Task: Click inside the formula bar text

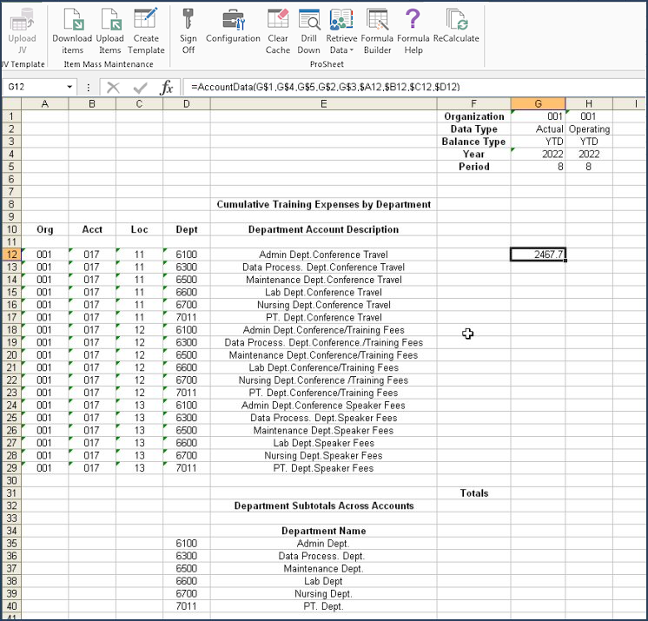Action: click(x=391, y=88)
